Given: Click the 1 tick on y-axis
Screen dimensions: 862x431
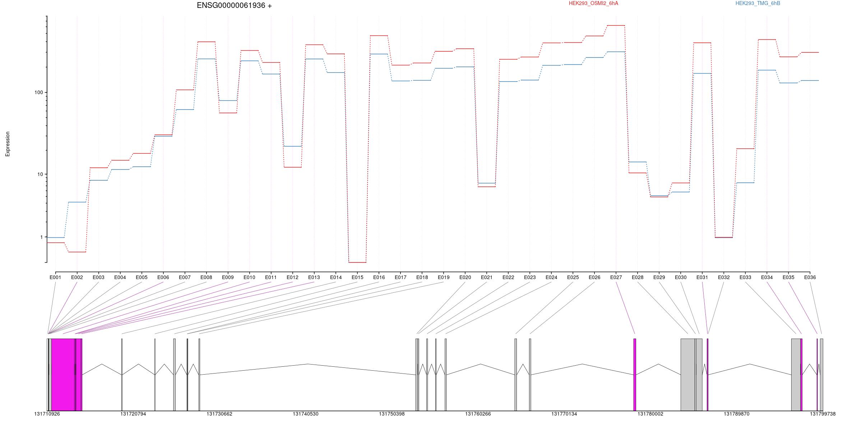Looking at the screenshot, I should tap(41, 237).
